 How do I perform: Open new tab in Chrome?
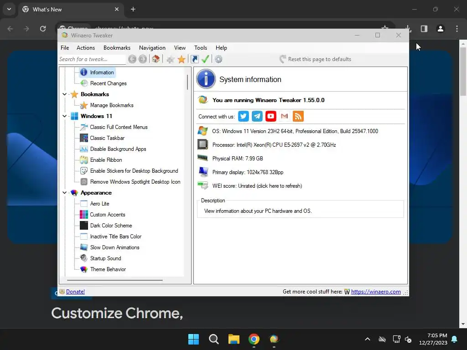click(x=133, y=9)
